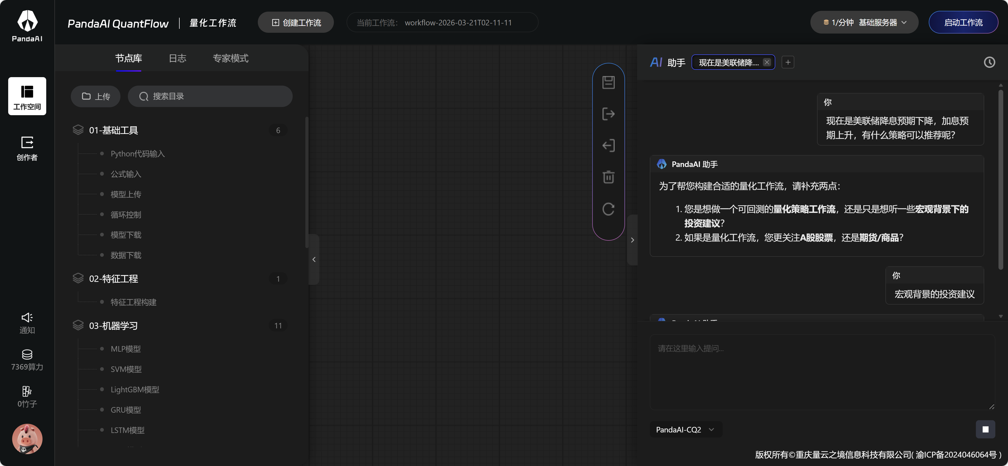The image size is (1008, 466).
Task: Collapse the left node library panel
Action: coord(314,259)
